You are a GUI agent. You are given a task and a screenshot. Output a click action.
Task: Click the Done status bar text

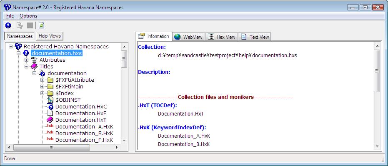click(10, 158)
